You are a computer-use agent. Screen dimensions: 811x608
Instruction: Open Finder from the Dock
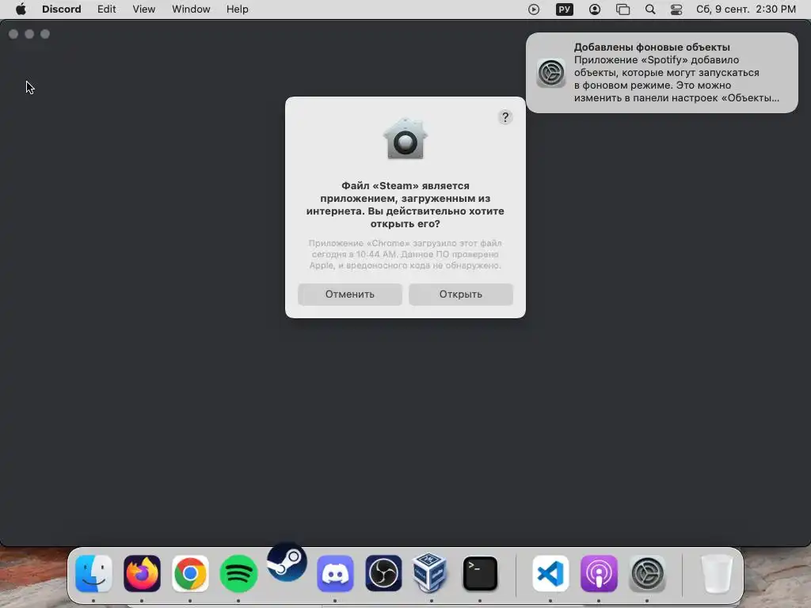point(93,573)
